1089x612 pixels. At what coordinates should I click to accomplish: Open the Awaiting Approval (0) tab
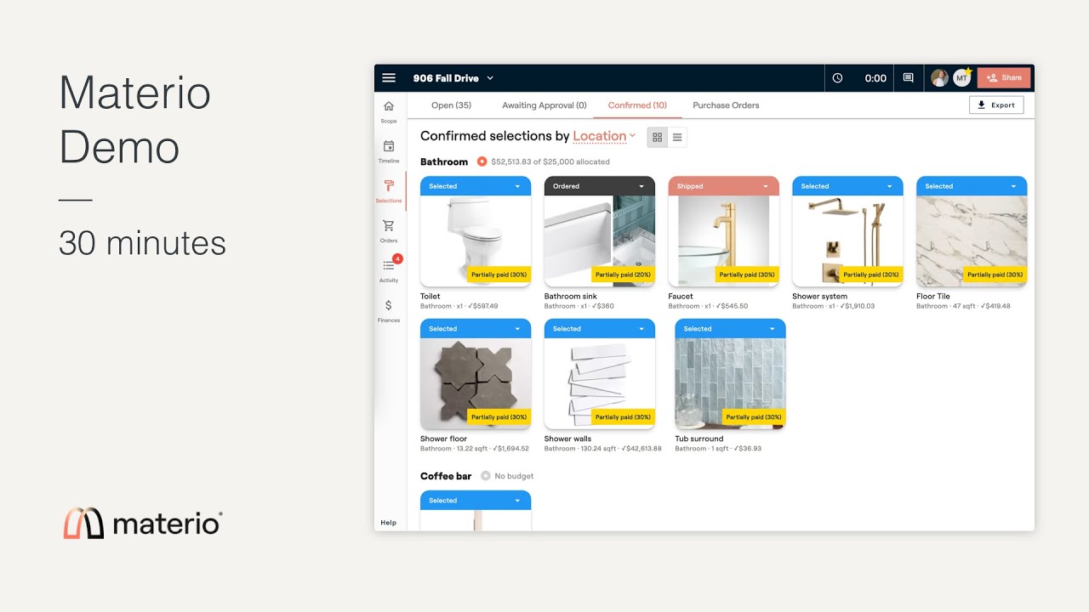544,105
